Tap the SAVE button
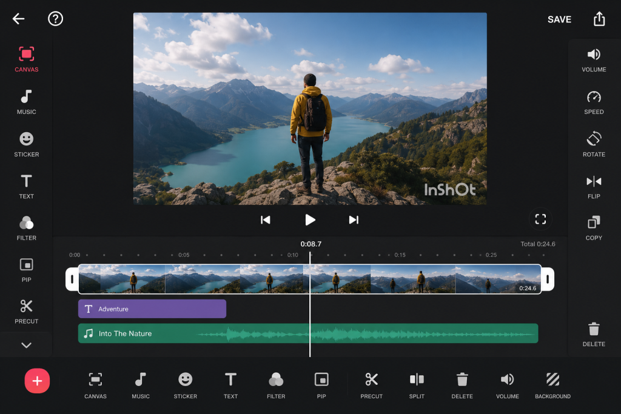The height and width of the screenshot is (414, 621). pos(559,19)
